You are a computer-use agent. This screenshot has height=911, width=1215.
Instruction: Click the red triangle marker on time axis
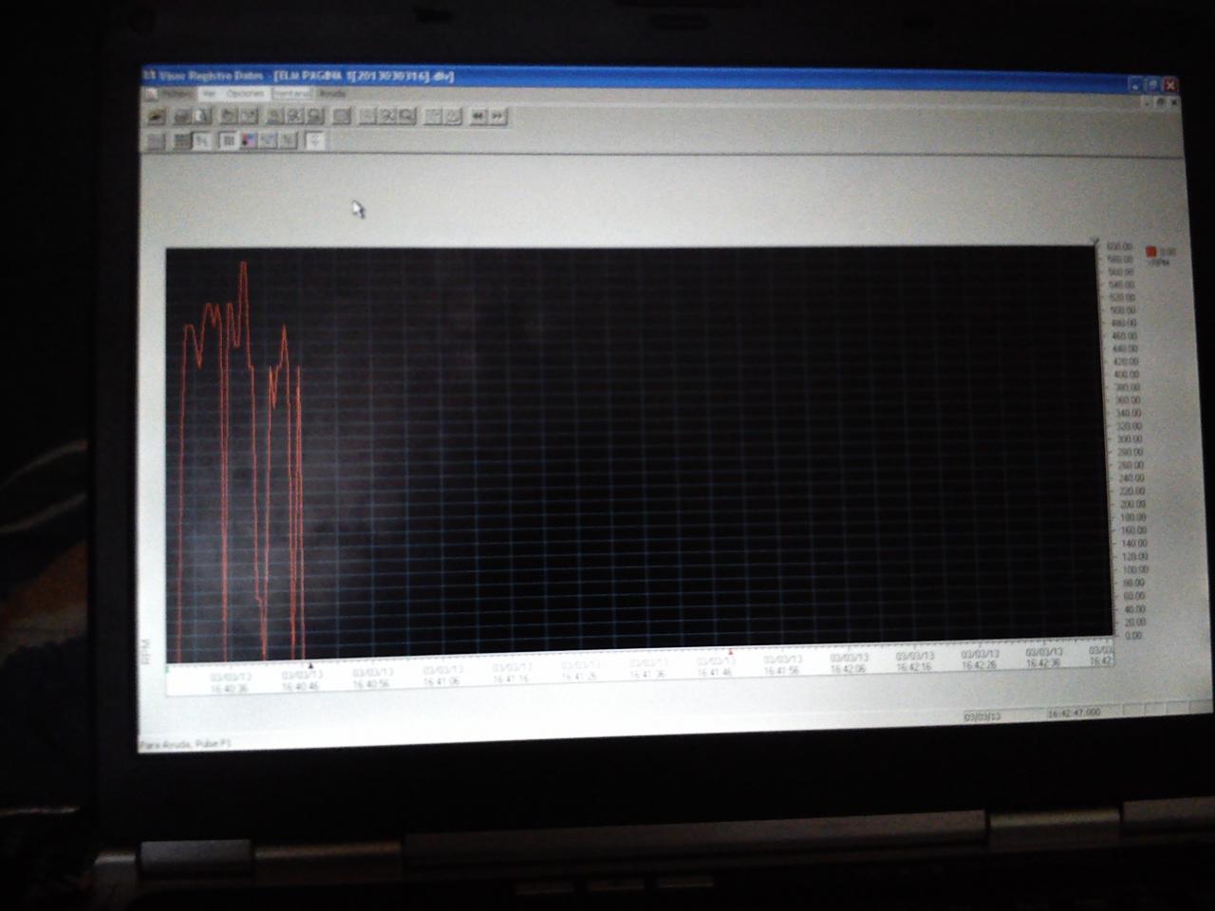click(730, 652)
